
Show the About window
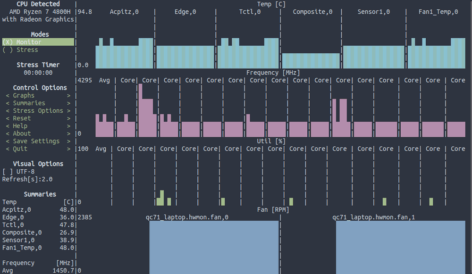click(x=38, y=133)
